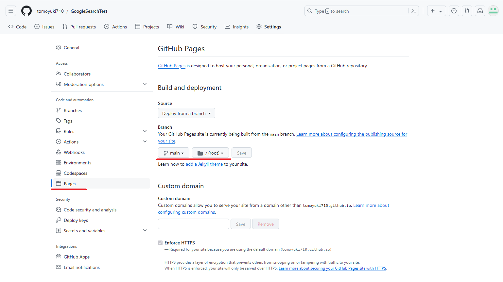Image resolution: width=503 pixels, height=282 pixels.
Task: Open the Deploy from a branch dropdown
Action: [186, 113]
